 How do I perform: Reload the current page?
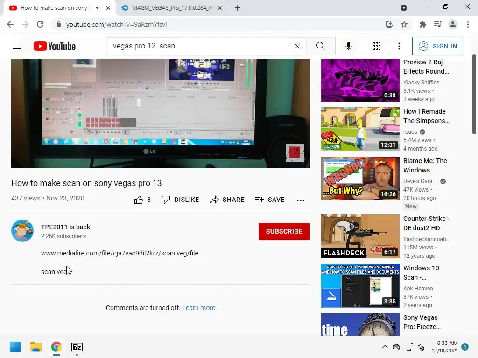point(40,24)
